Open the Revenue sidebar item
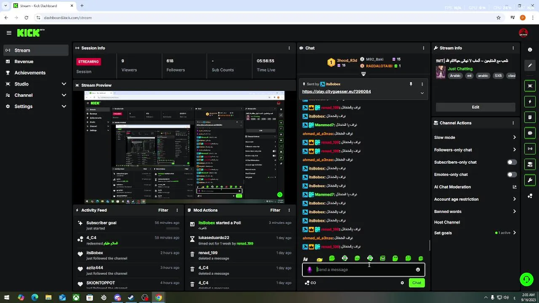The width and height of the screenshot is (539, 303). click(36, 61)
